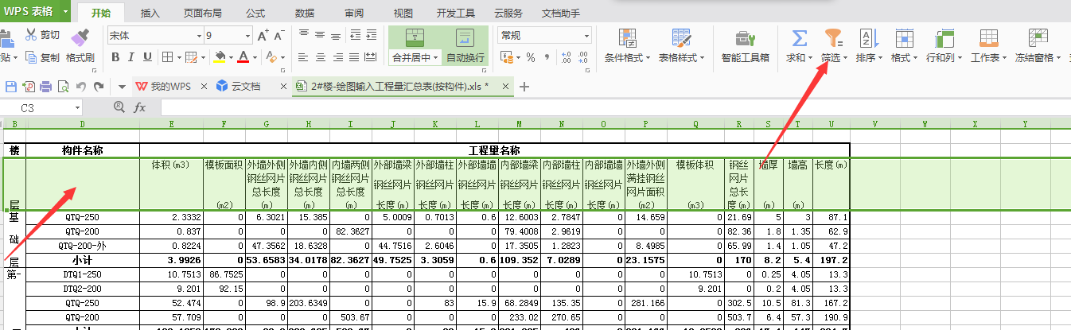This screenshot has width=1071, height=330.
Task: Apply the comma thousands separator style
Action: point(548,57)
